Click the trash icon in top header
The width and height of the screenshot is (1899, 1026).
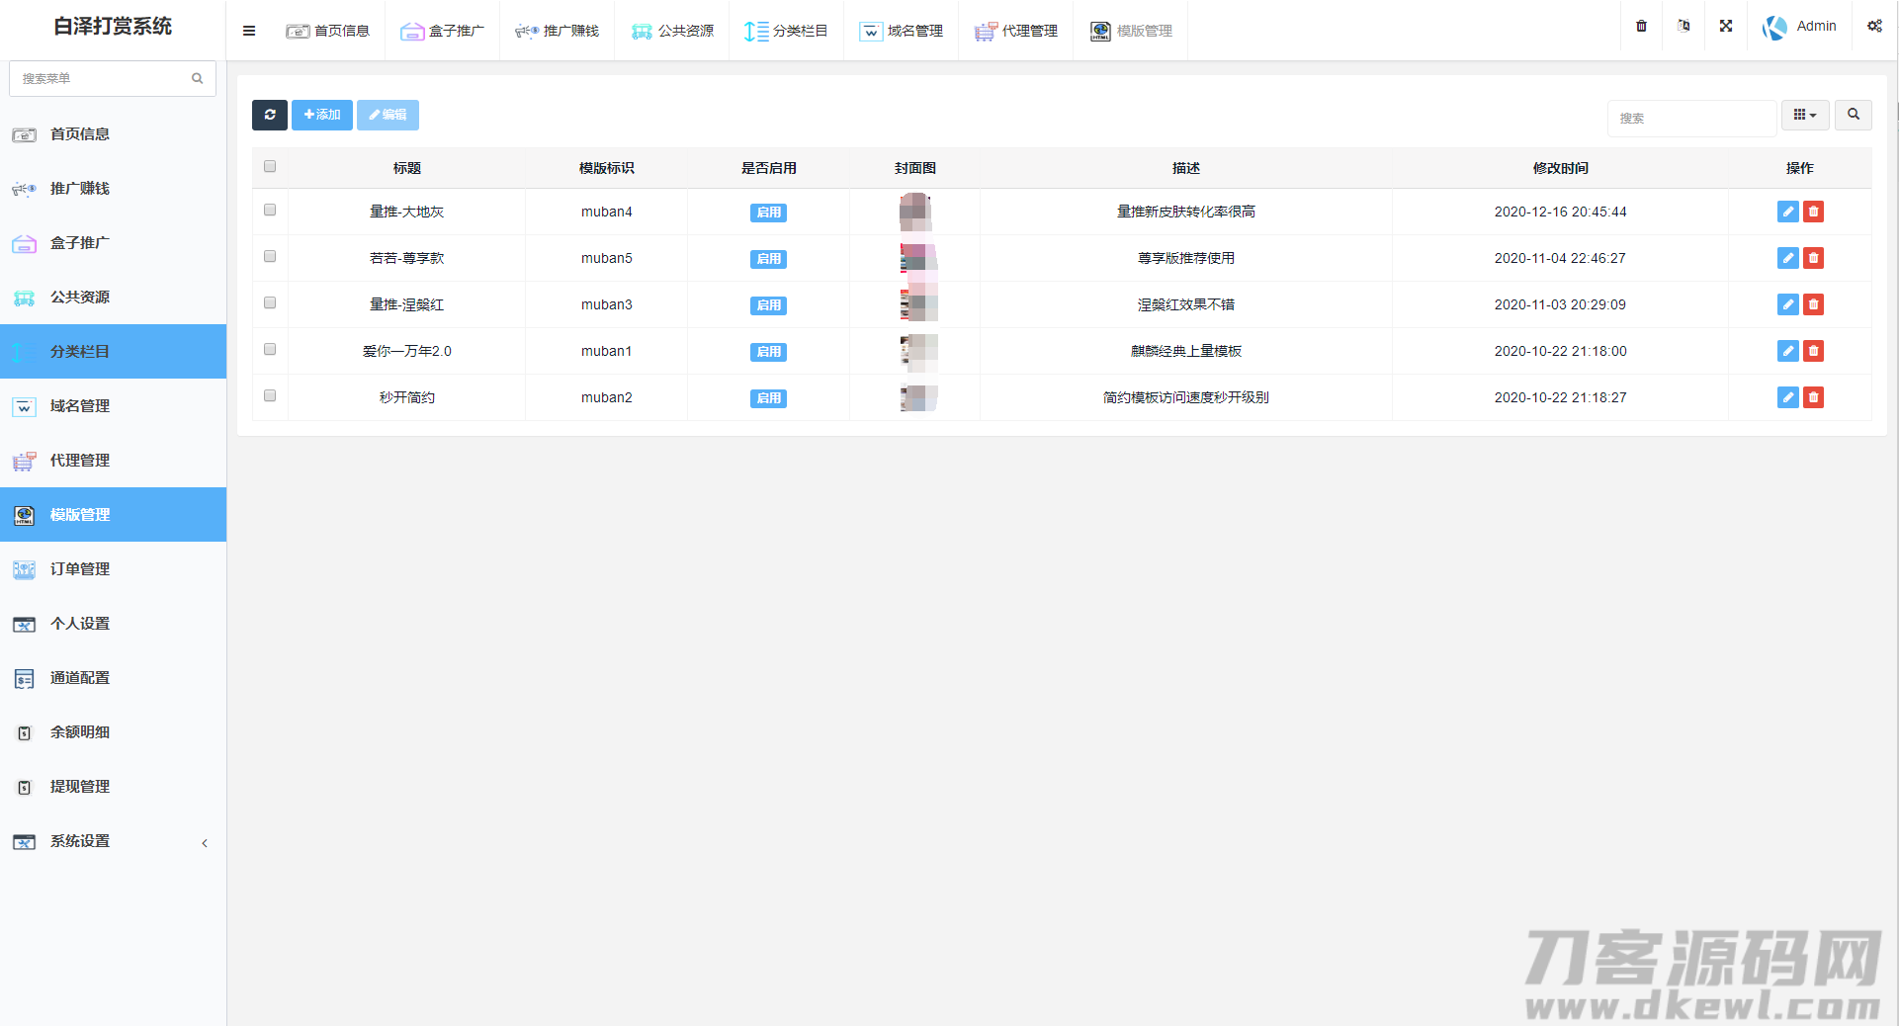pos(1641,27)
